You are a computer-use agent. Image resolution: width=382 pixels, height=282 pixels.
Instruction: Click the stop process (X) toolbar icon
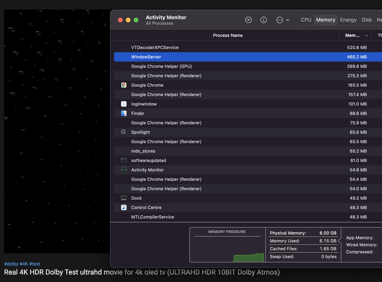[x=248, y=20]
